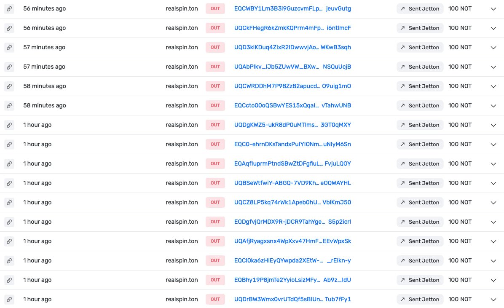Expand FvjuLQ0Y row chevron
Screen dimensions: 504x308
493,164
